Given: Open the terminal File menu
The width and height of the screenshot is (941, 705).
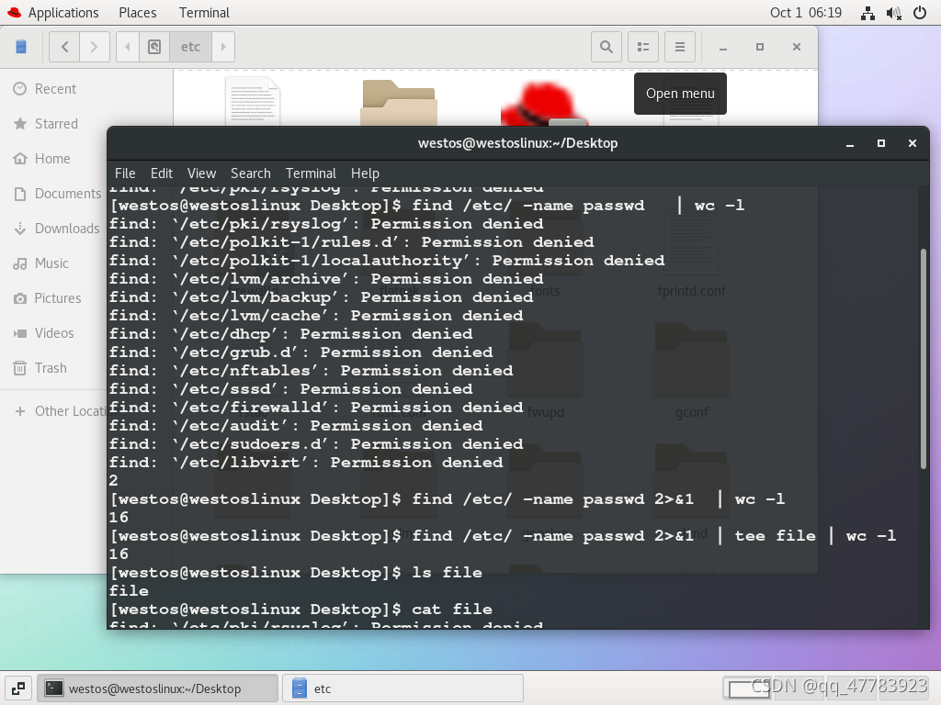Looking at the screenshot, I should point(125,173).
